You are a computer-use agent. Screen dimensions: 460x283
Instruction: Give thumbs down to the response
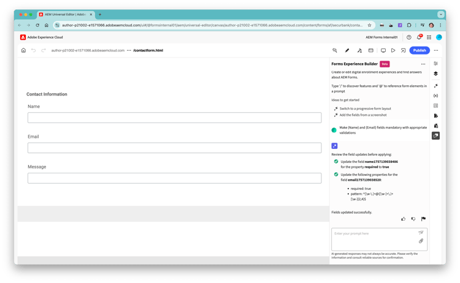[413, 219]
